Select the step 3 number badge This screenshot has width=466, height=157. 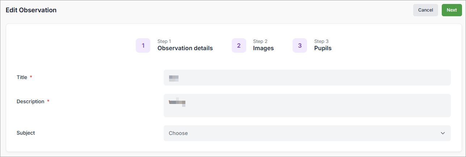(300, 45)
